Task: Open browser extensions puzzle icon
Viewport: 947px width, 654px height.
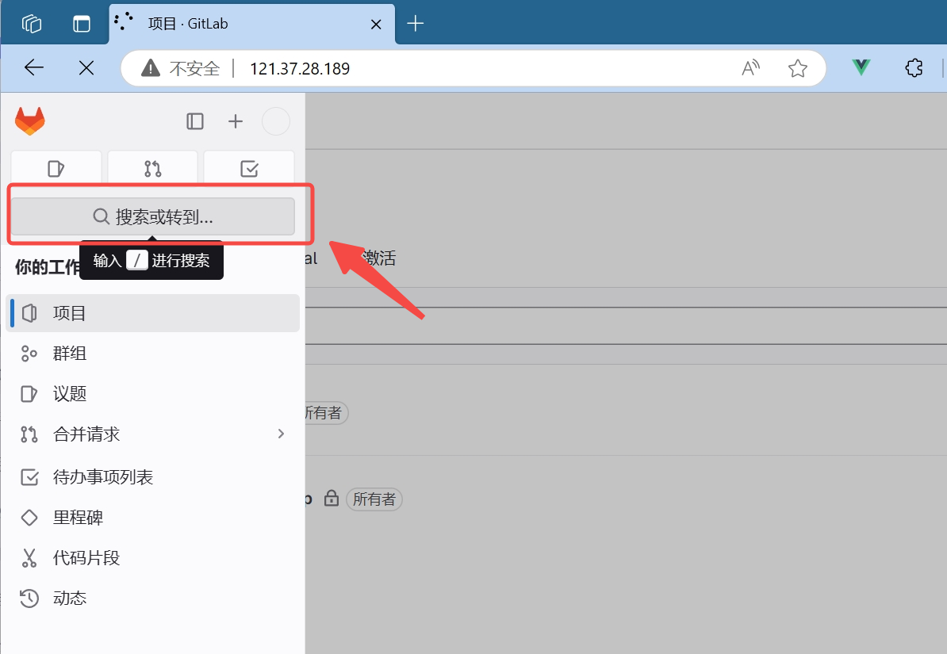Action: point(914,67)
